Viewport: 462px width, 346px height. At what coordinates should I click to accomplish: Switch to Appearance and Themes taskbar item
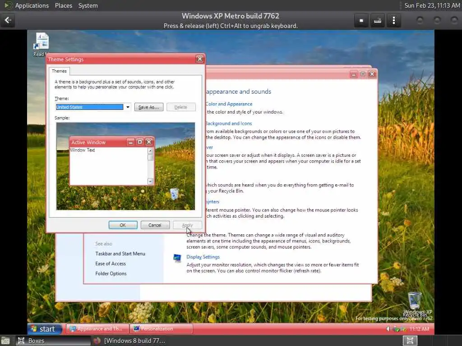tap(97, 328)
